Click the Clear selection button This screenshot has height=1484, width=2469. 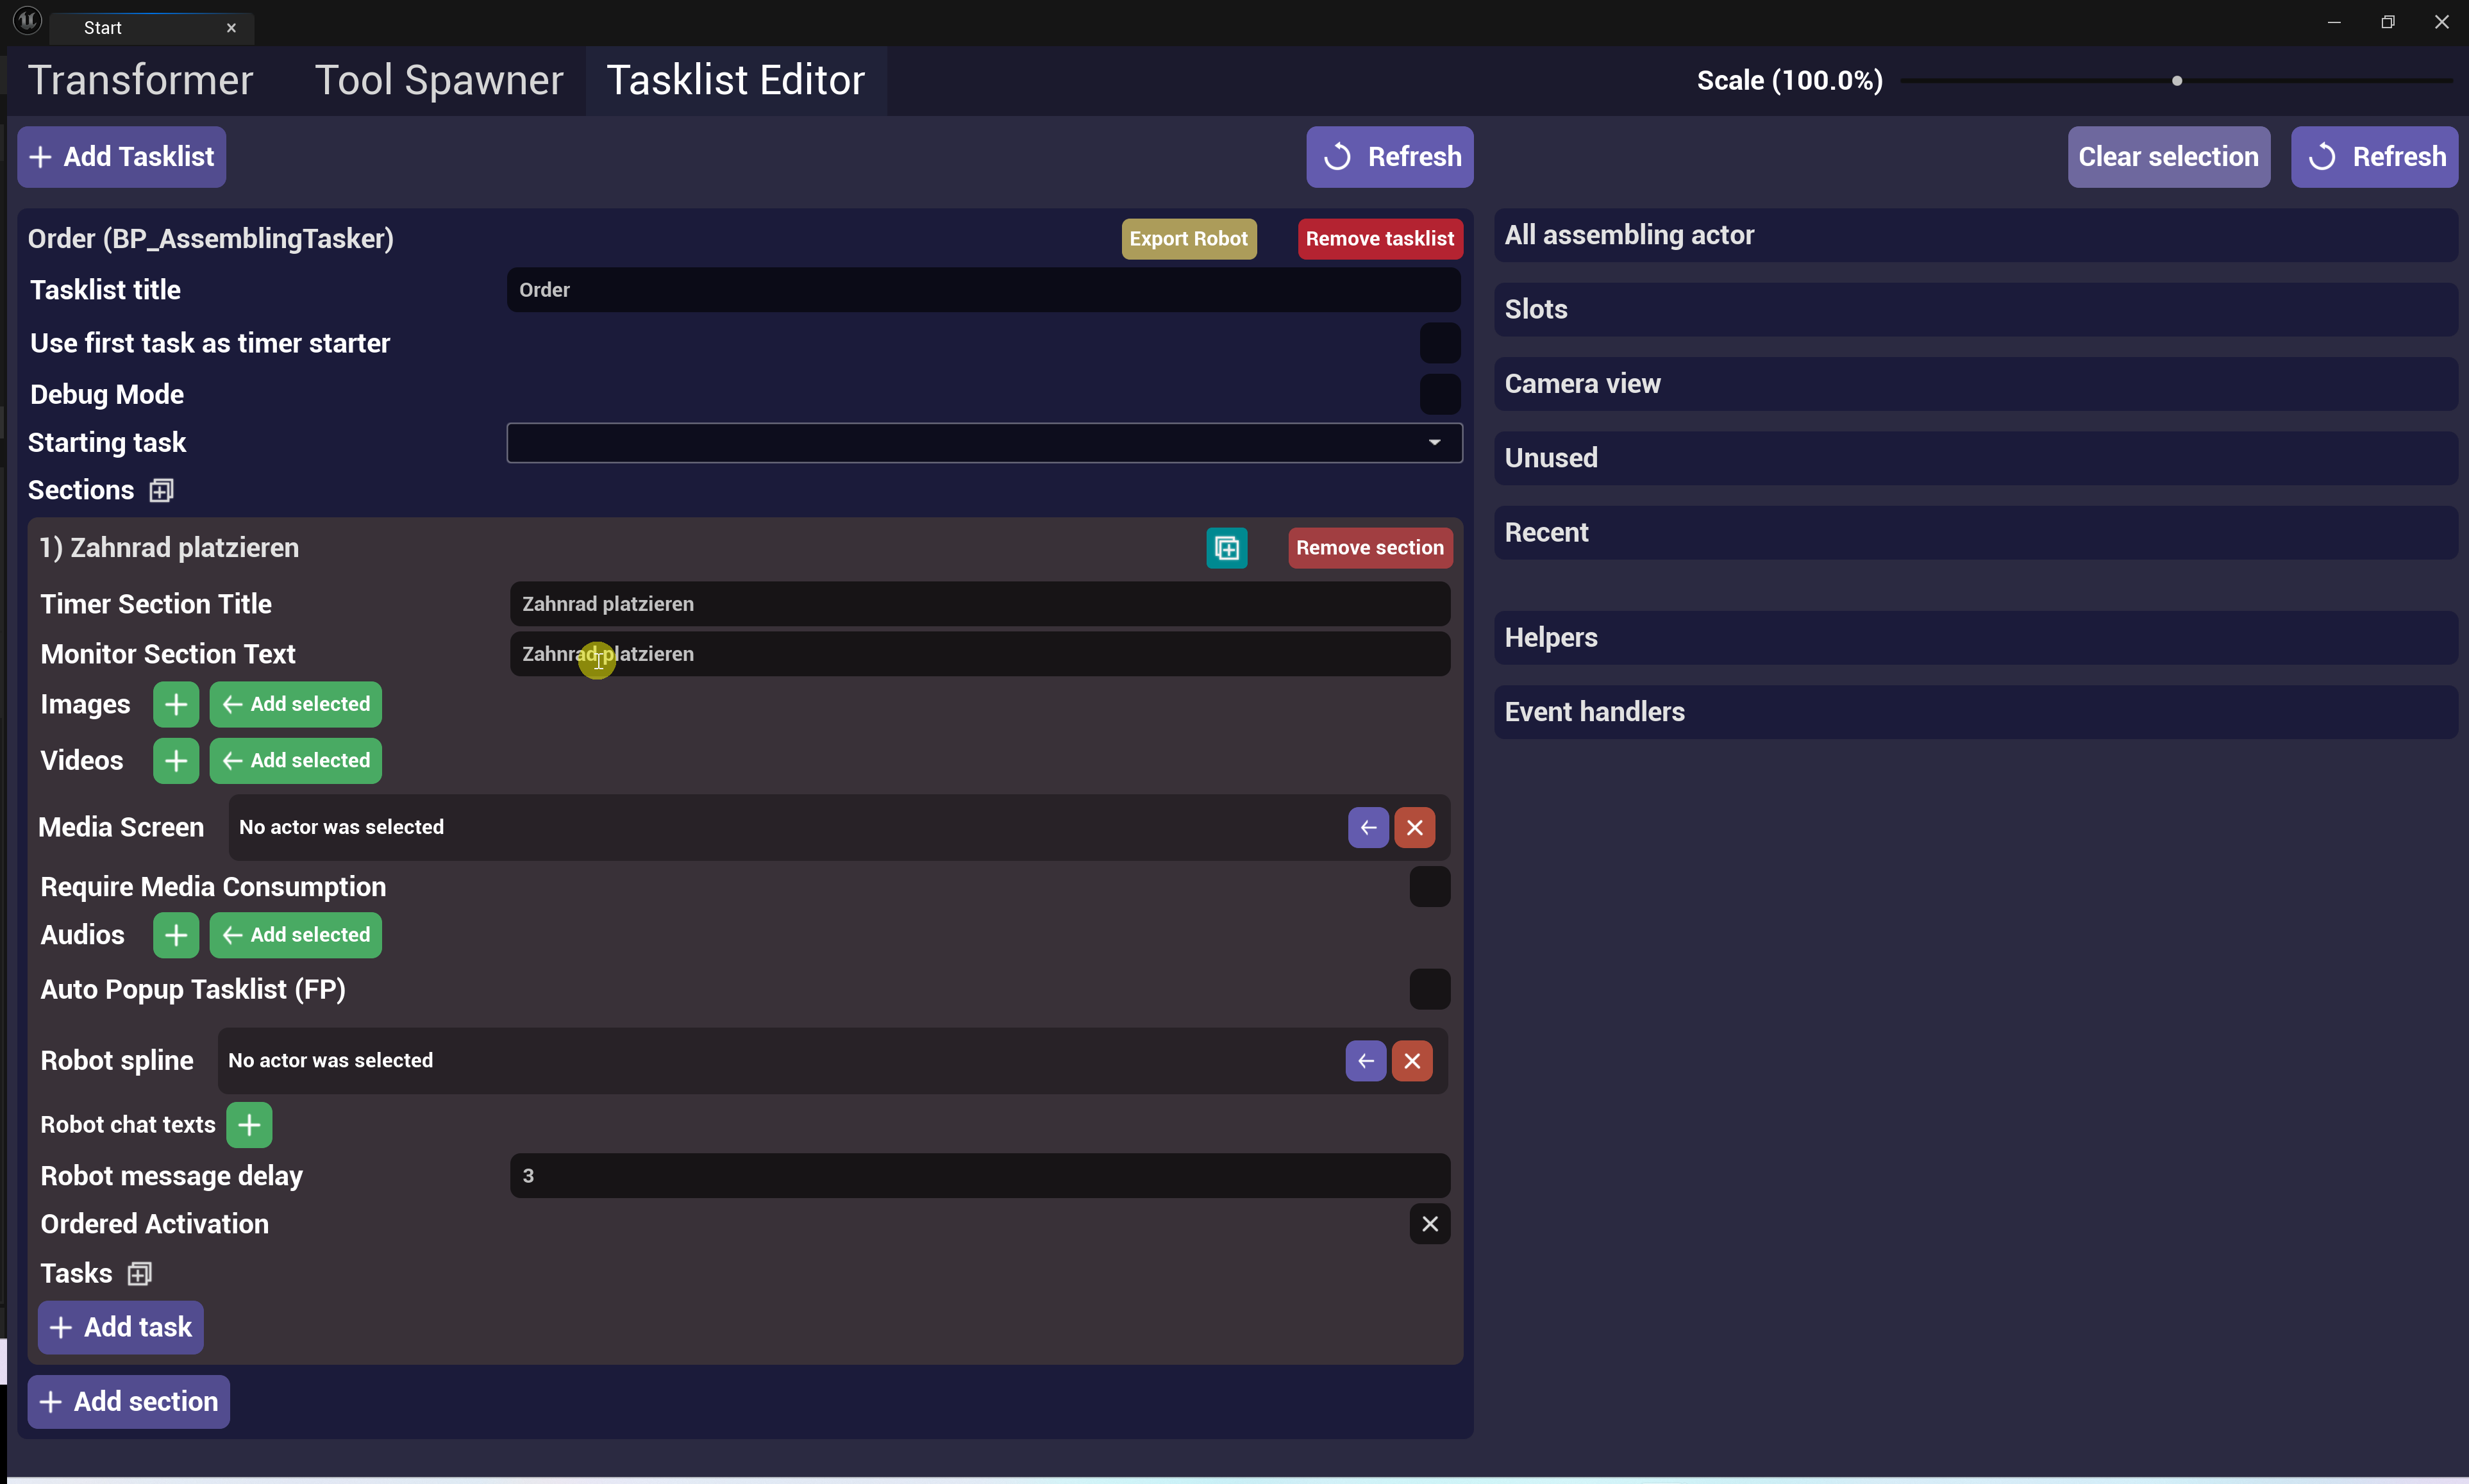point(2167,157)
